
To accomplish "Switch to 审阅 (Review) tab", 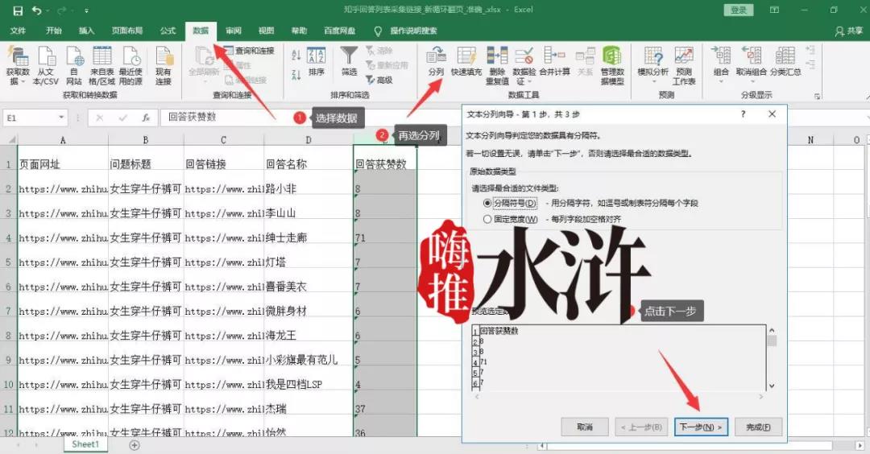I will pyautogui.click(x=234, y=31).
